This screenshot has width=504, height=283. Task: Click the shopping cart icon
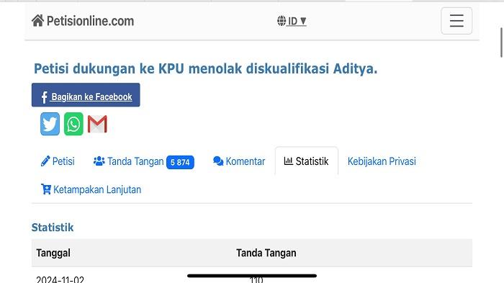46,189
